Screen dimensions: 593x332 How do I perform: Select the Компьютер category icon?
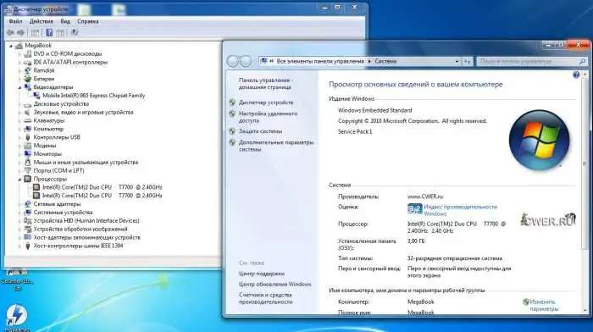point(27,129)
